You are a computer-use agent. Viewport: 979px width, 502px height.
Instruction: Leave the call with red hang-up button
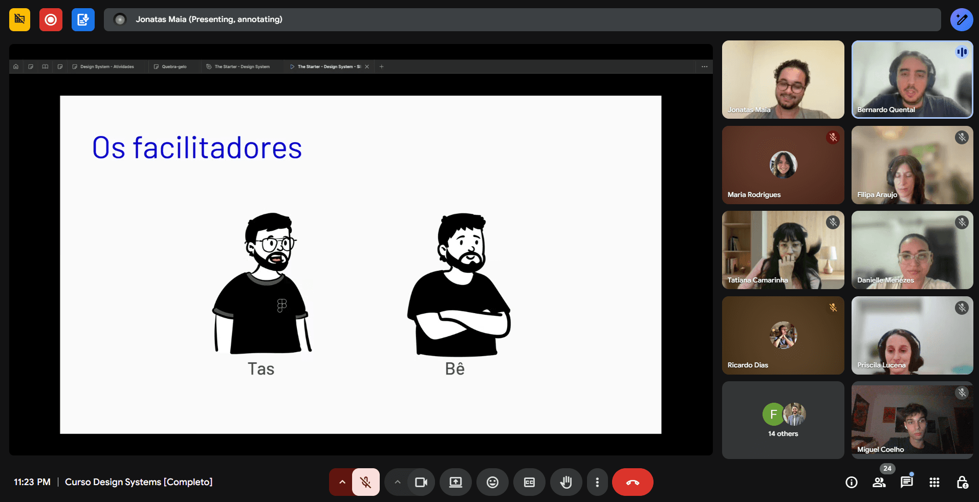point(633,482)
